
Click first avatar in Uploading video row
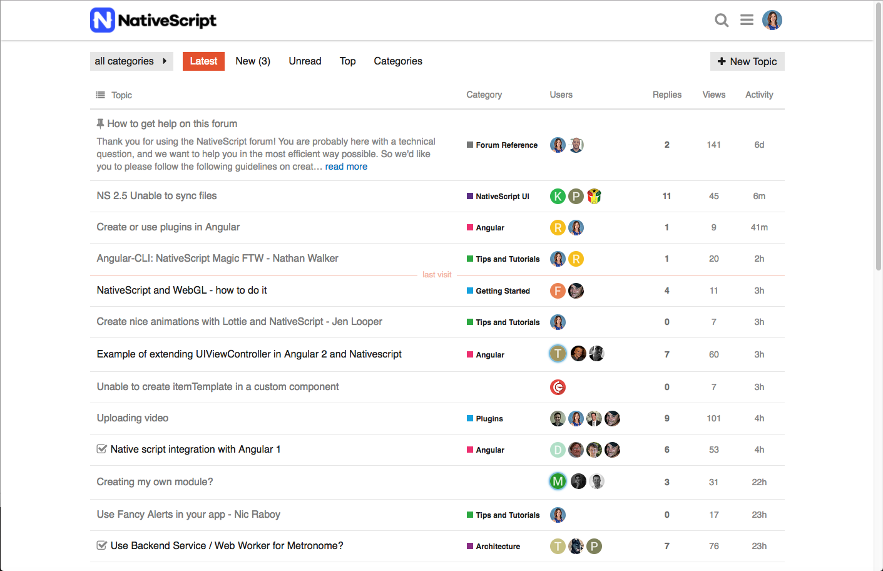(x=558, y=418)
